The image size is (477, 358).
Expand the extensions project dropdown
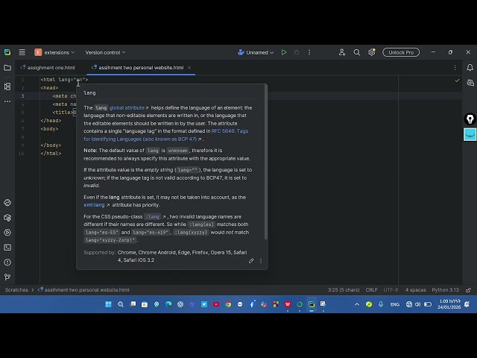(x=54, y=52)
